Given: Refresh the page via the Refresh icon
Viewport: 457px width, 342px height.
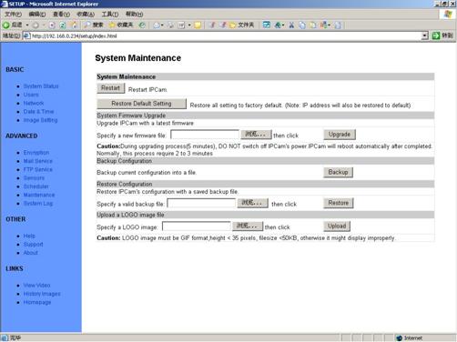Looking at the screenshot, I should click(x=63, y=25).
